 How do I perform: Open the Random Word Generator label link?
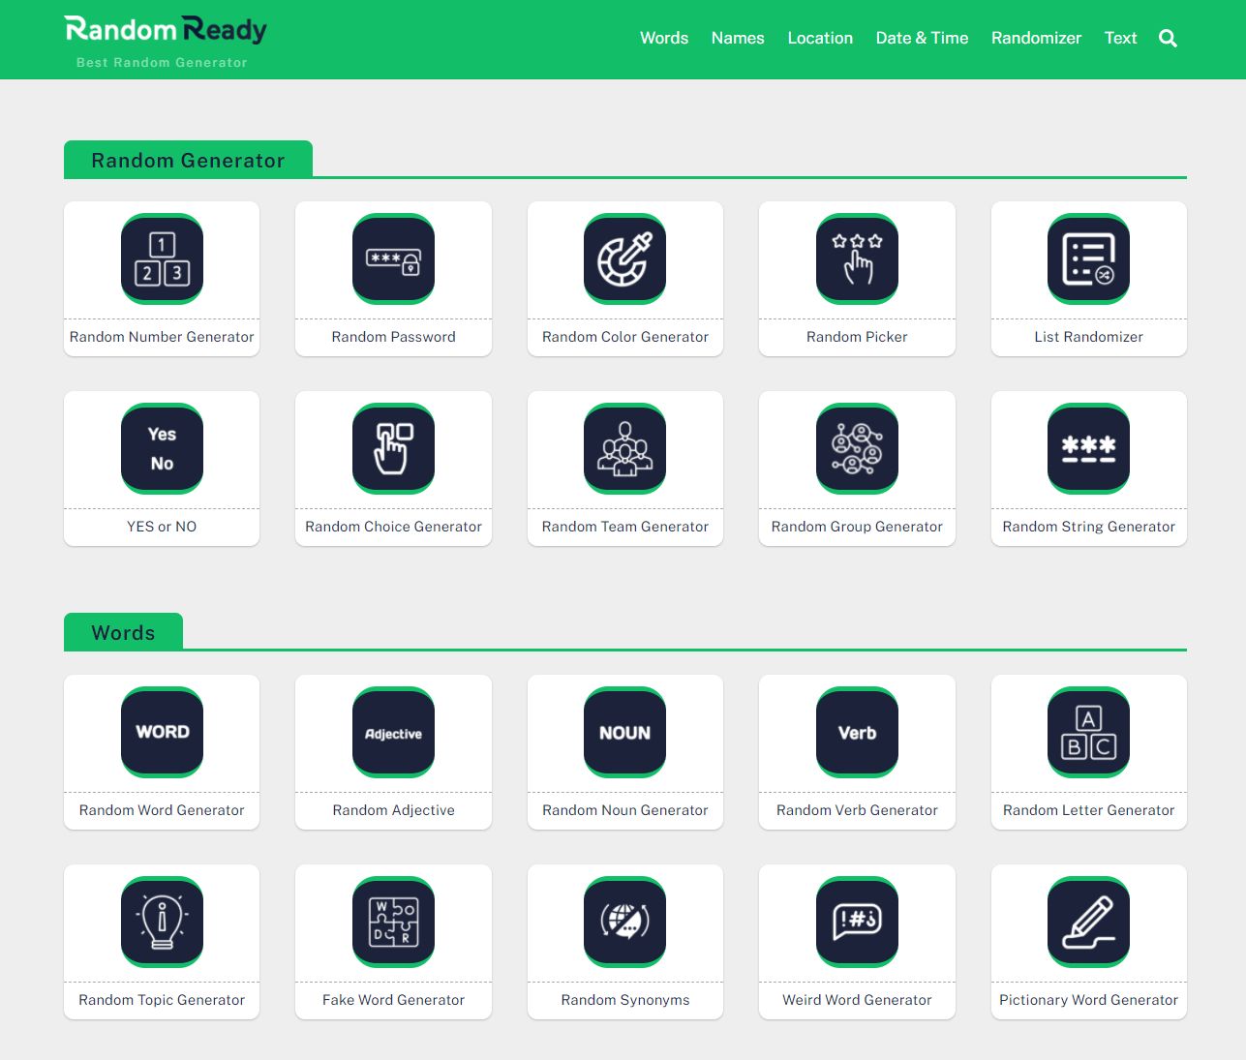point(162,810)
